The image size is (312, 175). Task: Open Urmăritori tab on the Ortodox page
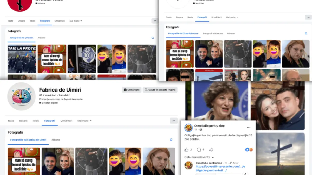click(60, 21)
